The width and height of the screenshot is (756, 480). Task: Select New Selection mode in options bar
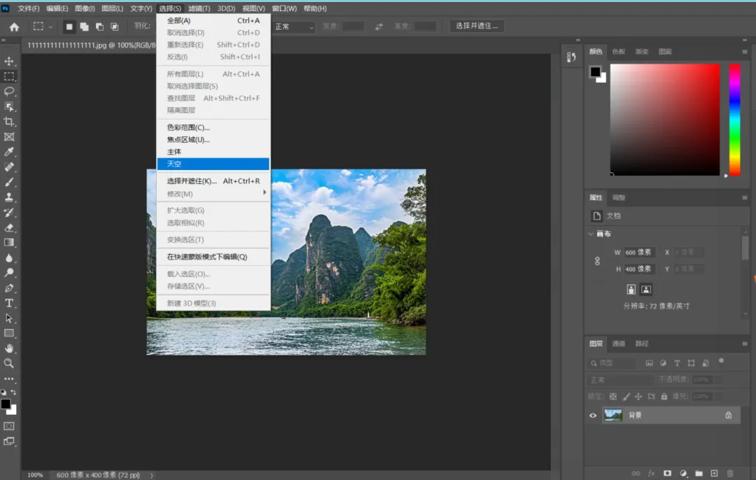coord(69,27)
